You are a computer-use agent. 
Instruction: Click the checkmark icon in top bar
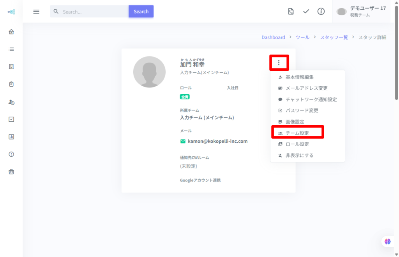[306, 11]
